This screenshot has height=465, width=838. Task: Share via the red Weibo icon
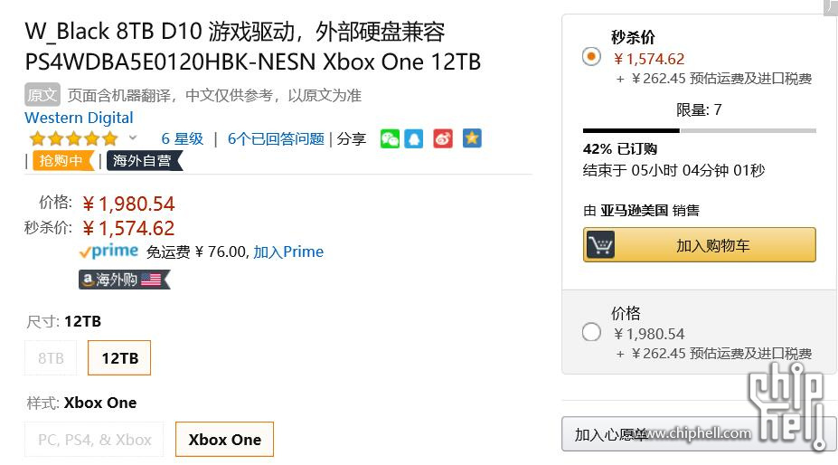(x=443, y=139)
